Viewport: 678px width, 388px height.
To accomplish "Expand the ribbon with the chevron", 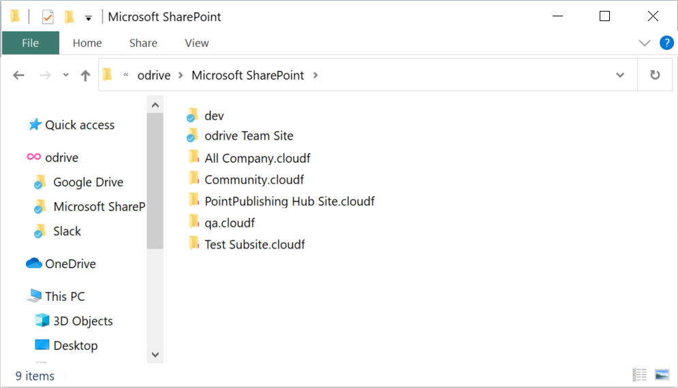I will click(x=645, y=43).
